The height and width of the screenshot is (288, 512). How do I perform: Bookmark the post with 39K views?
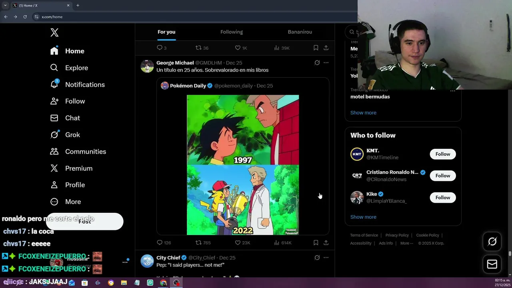coord(316,48)
